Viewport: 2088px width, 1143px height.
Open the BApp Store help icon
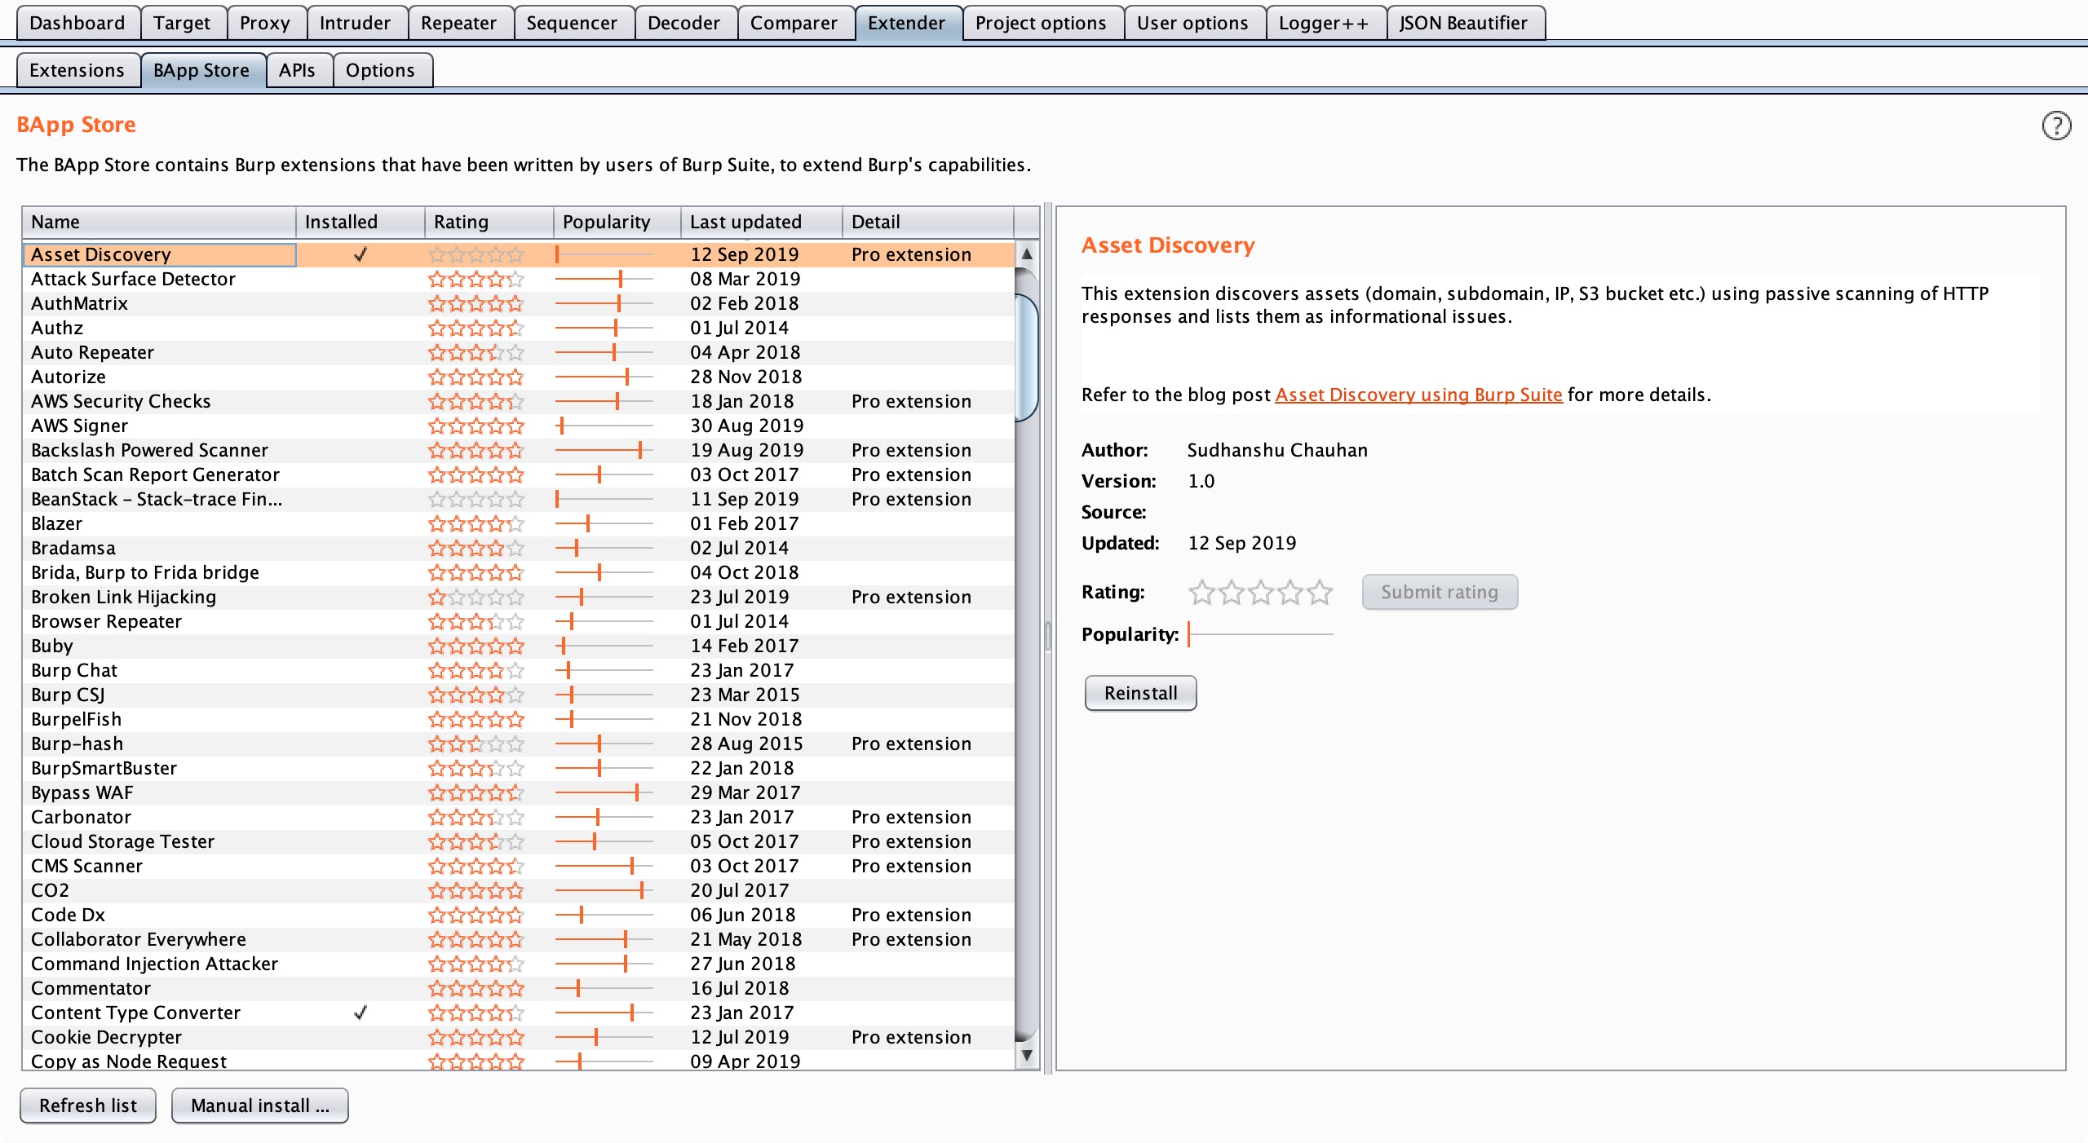[2056, 126]
